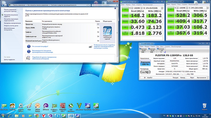This screenshot has width=211, height=118.
Task: Run 512K test in D: CrystalDiskMark window
Action: click(125, 21)
